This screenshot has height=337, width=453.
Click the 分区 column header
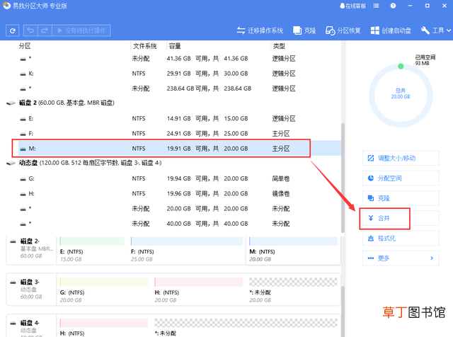(x=25, y=46)
